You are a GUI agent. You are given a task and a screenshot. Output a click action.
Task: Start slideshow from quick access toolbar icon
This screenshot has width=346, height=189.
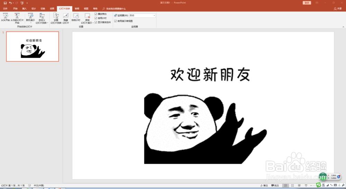22,3
